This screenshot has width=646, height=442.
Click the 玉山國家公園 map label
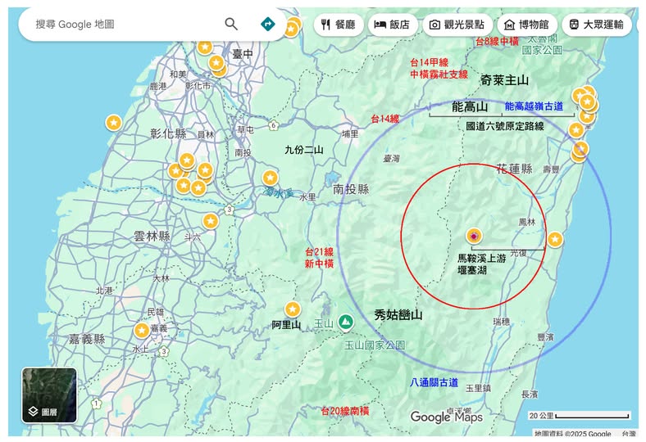375,345
